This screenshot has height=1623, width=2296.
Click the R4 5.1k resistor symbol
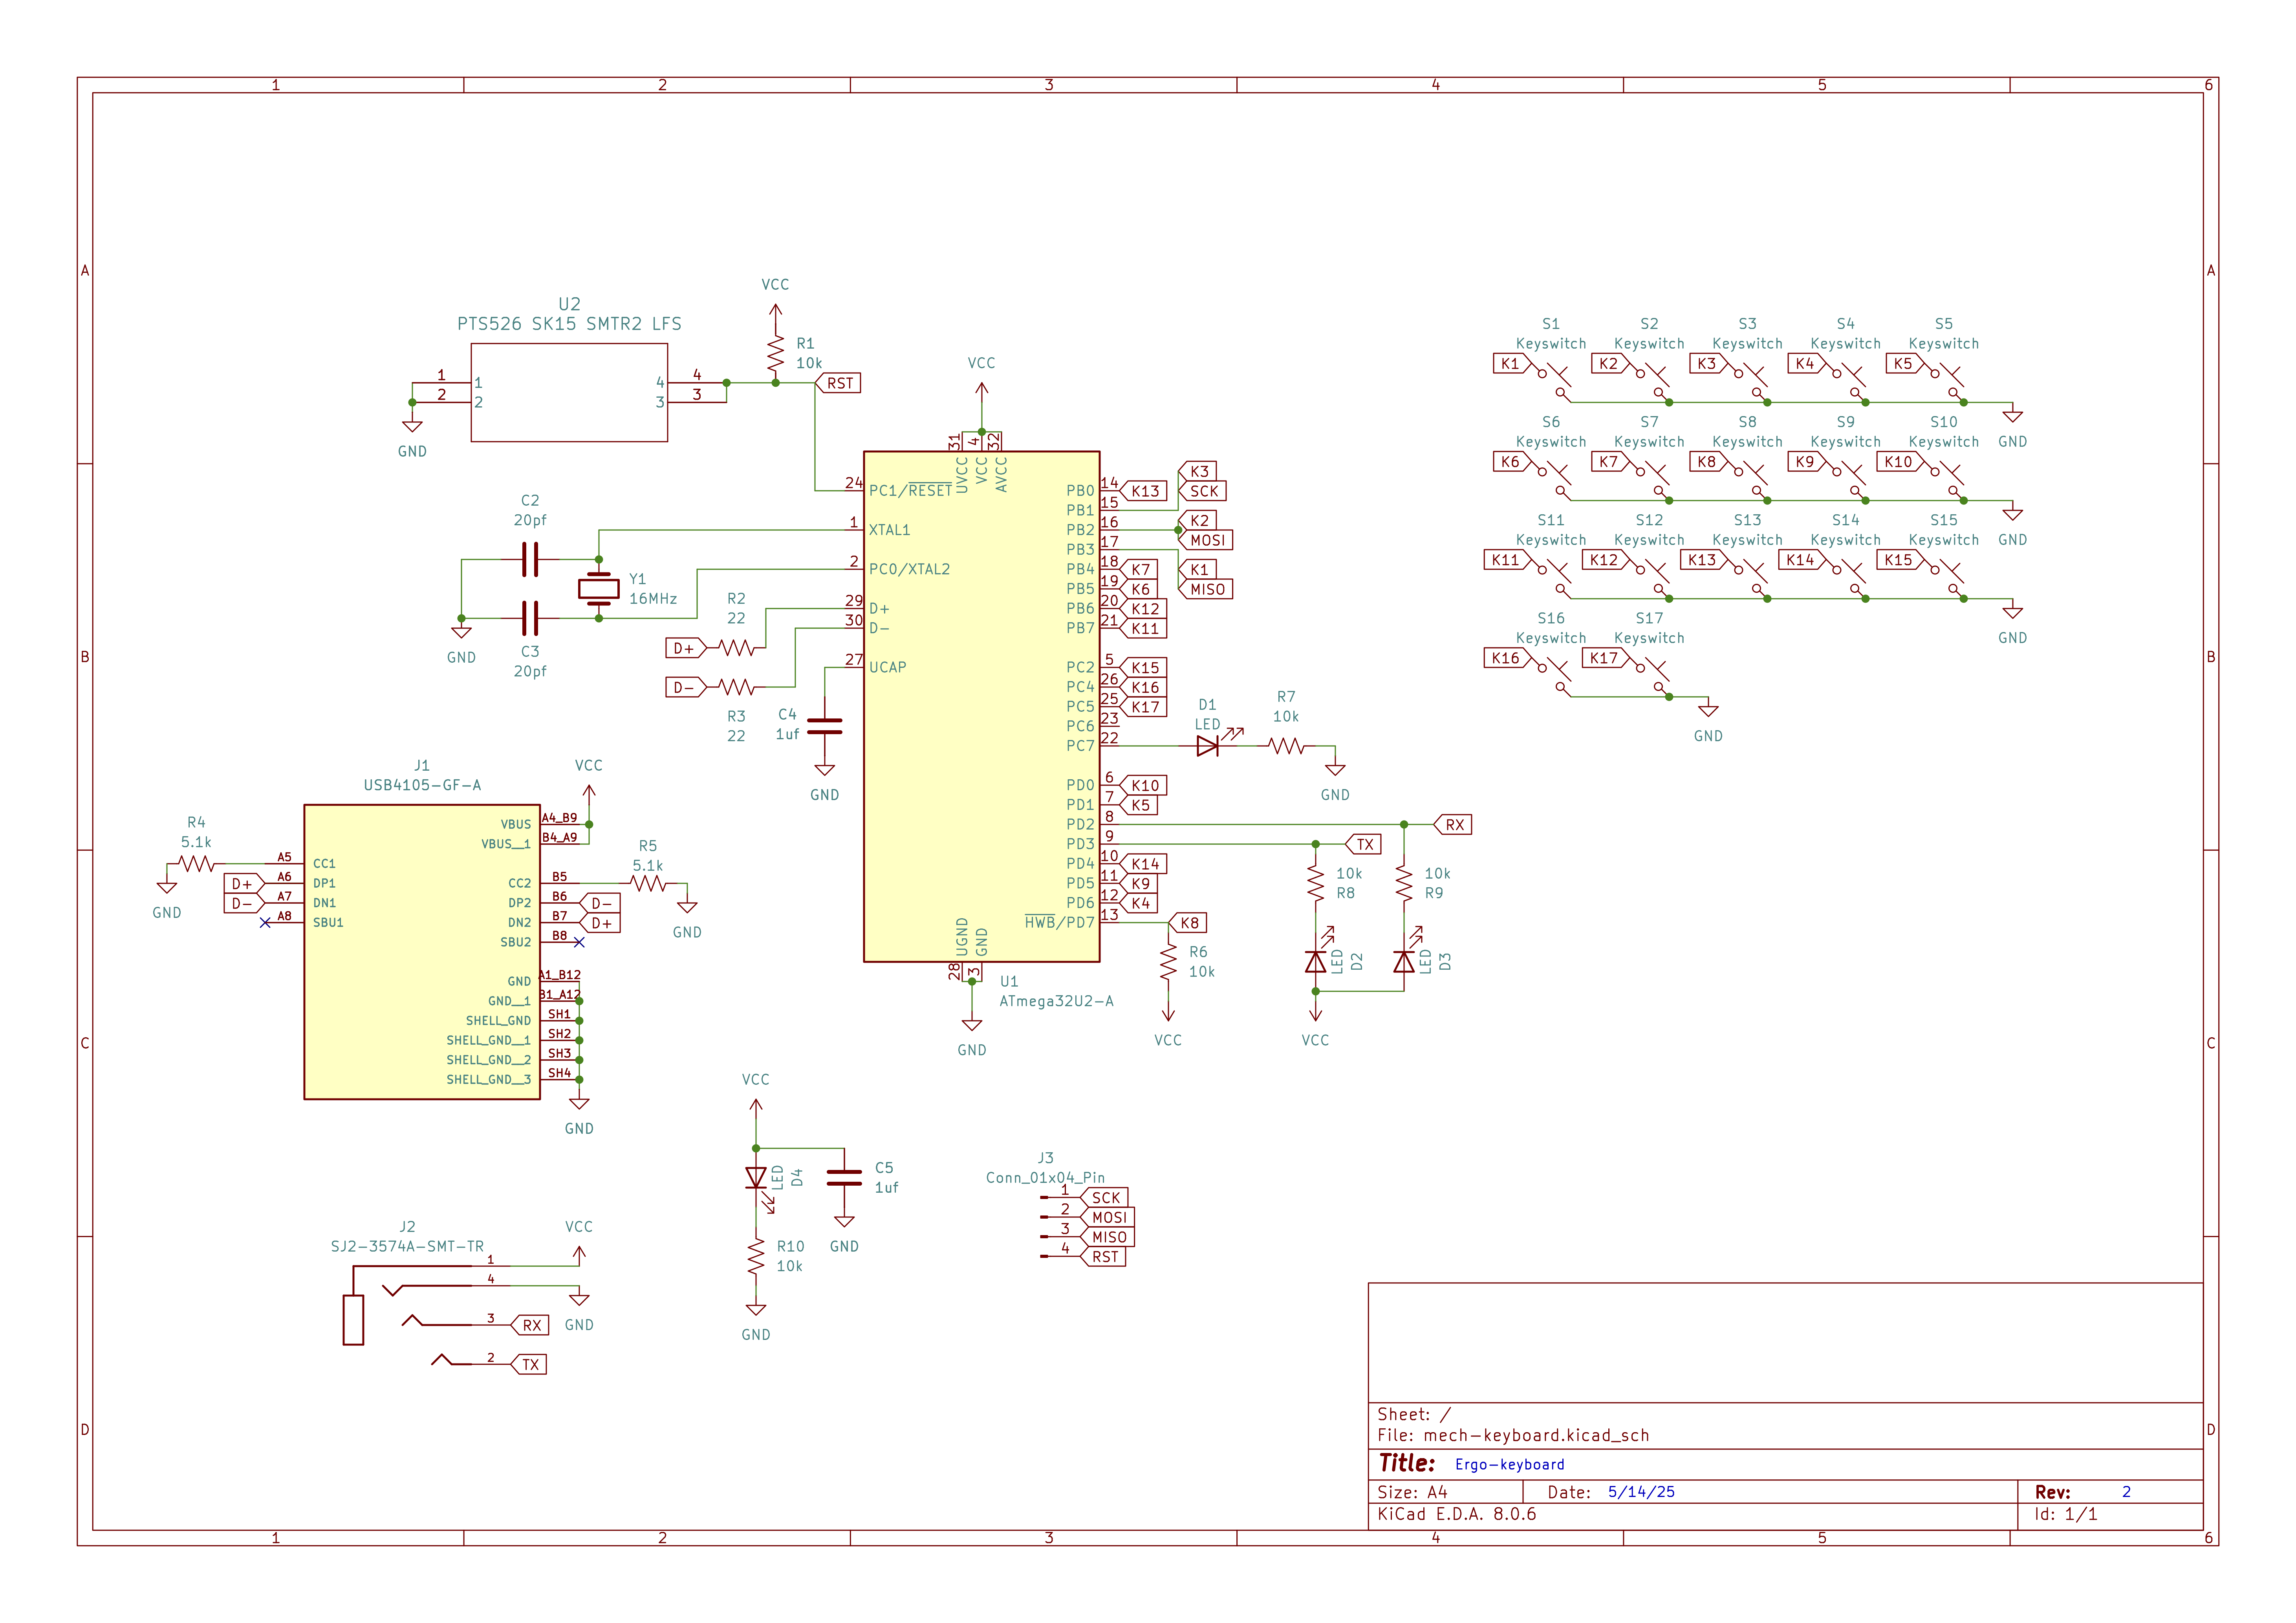(196, 863)
